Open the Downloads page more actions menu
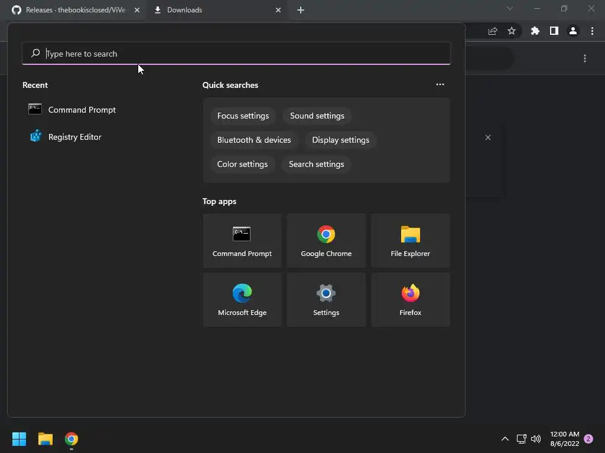 pos(584,58)
